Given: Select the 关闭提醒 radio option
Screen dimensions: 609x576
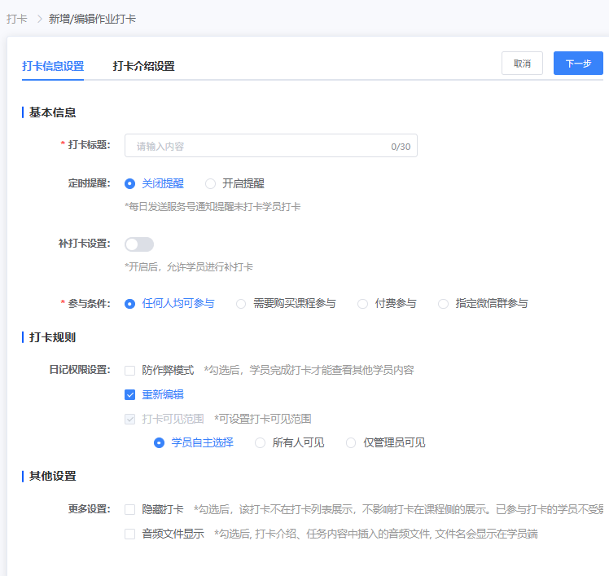Looking at the screenshot, I should coord(129,184).
